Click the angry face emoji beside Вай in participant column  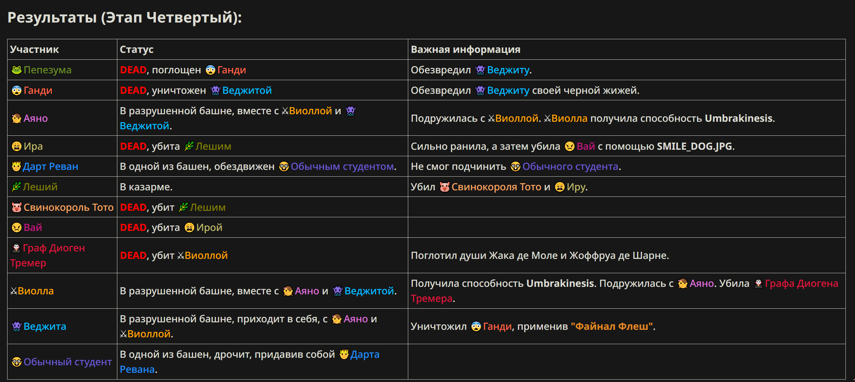(x=17, y=227)
